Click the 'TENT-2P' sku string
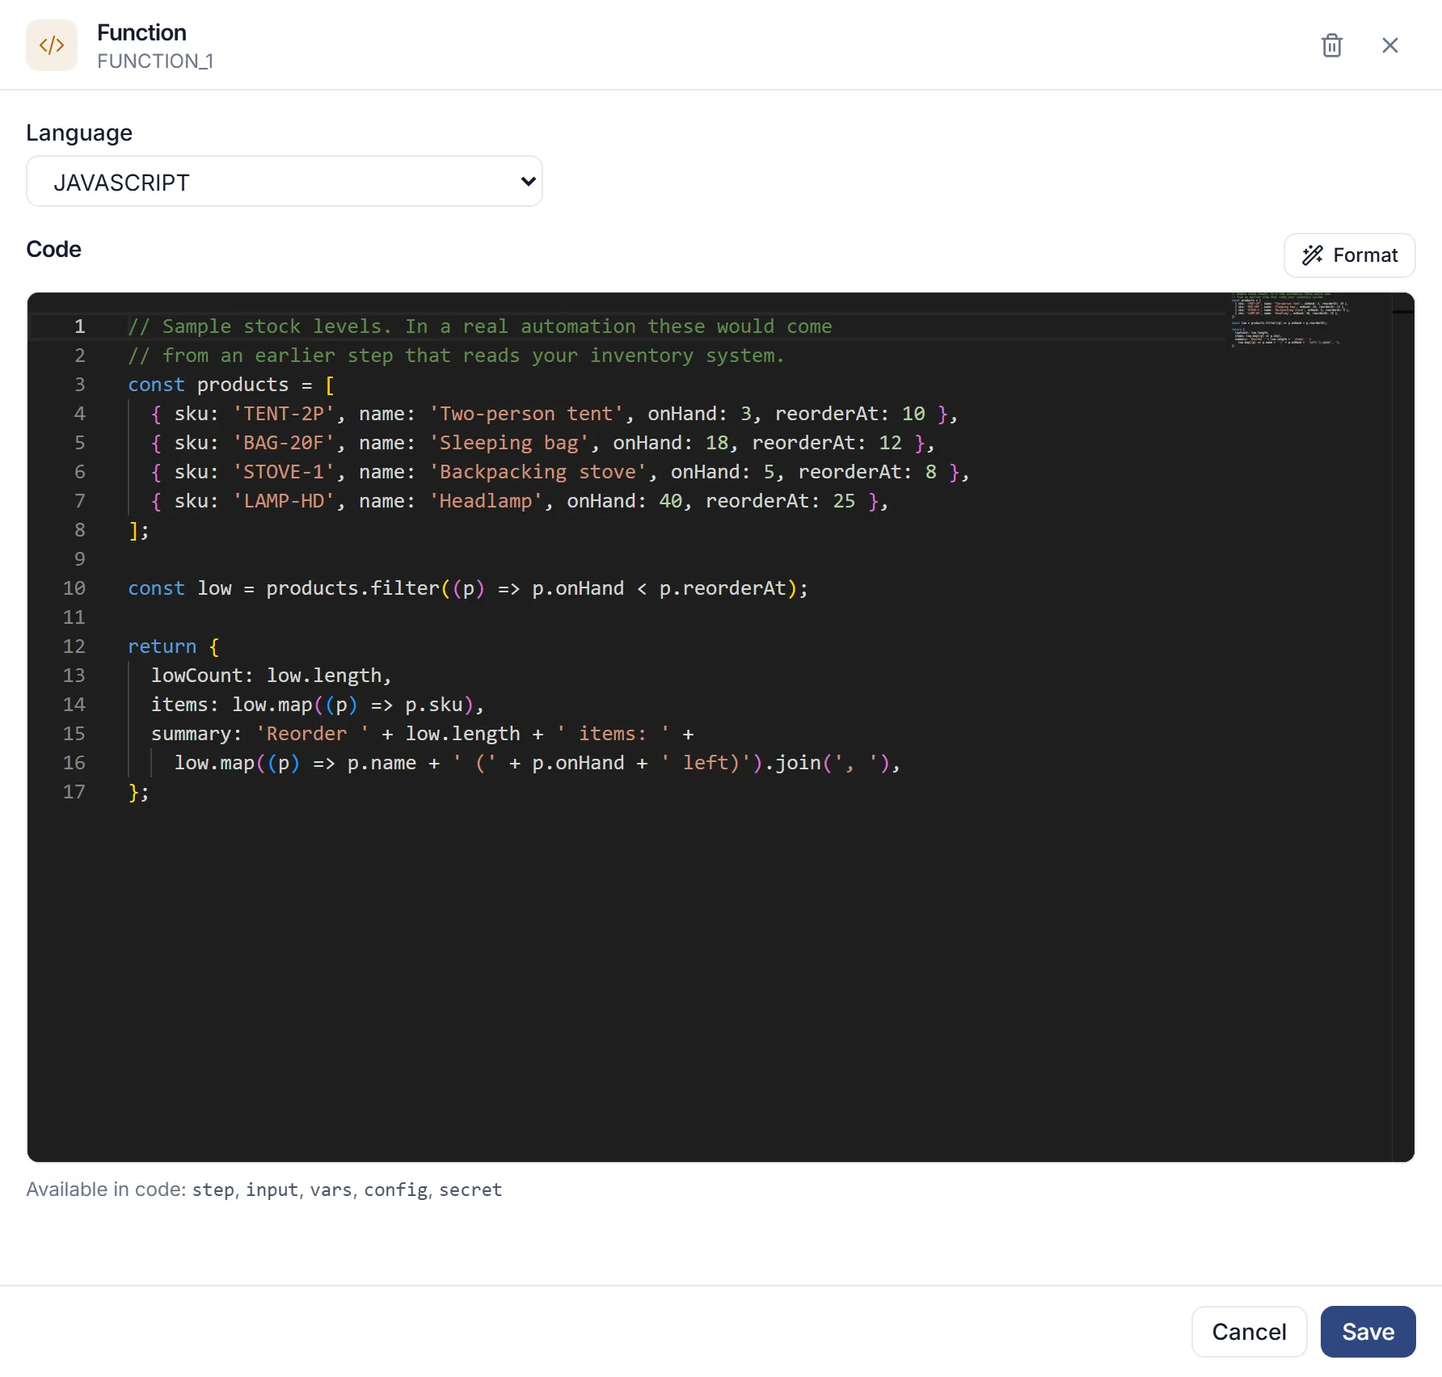Viewport: 1442px width, 1377px height. [284, 414]
